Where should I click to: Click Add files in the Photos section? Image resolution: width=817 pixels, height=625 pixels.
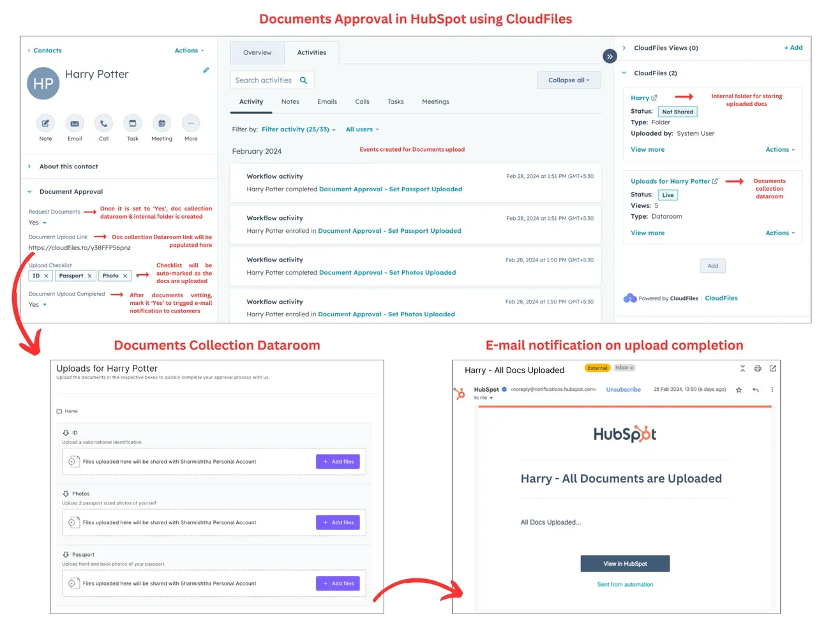point(338,523)
